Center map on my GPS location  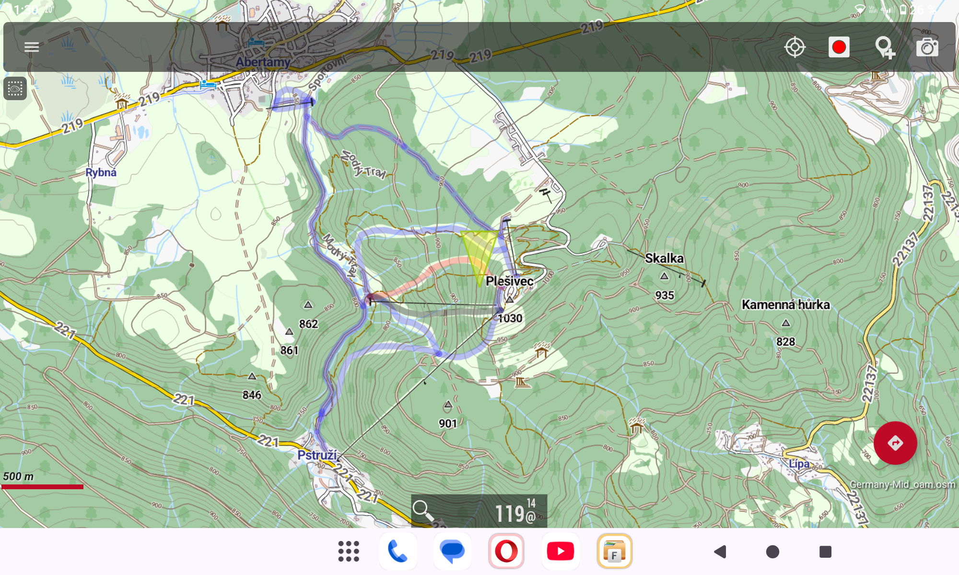(x=795, y=47)
